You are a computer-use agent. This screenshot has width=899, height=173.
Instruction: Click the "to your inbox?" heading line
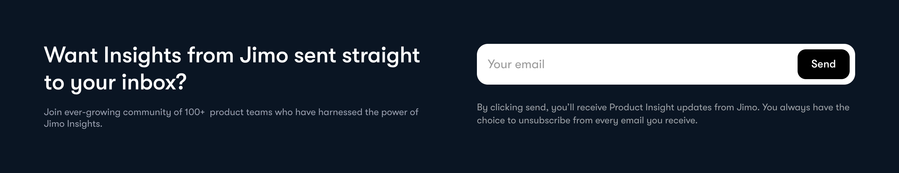point(115,83)
